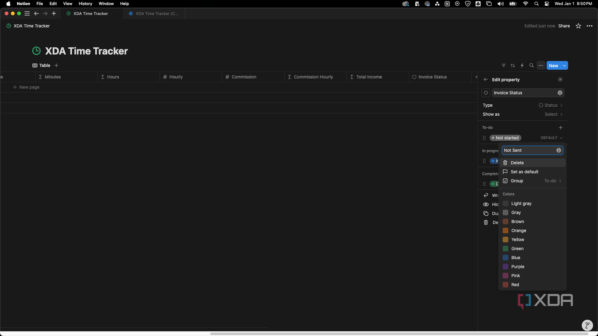Choose the Green color option
This screenshot has height=336, width=598.
[x=532, y=249]
